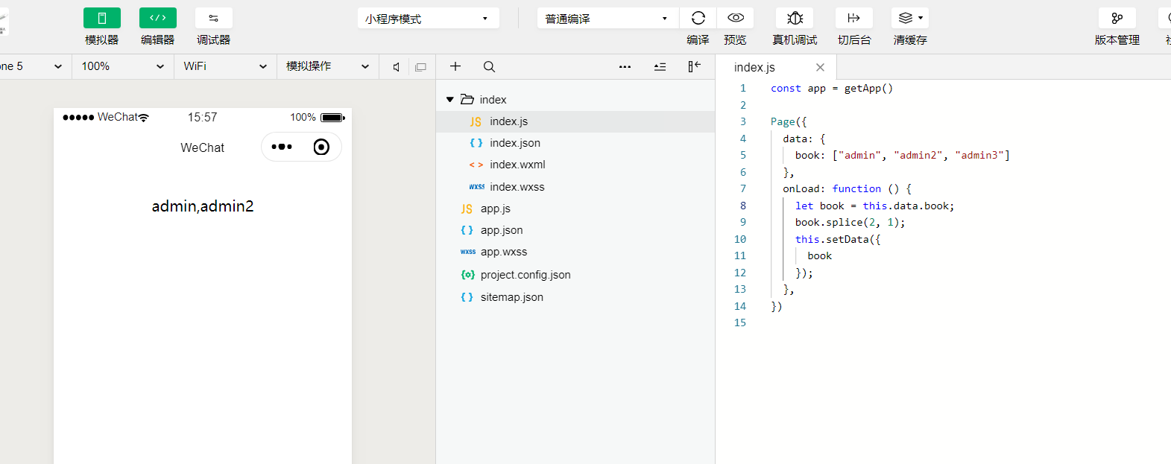The image size is (1171, 464).
Task: Click the switch to background icon
Action: [854, 18]
